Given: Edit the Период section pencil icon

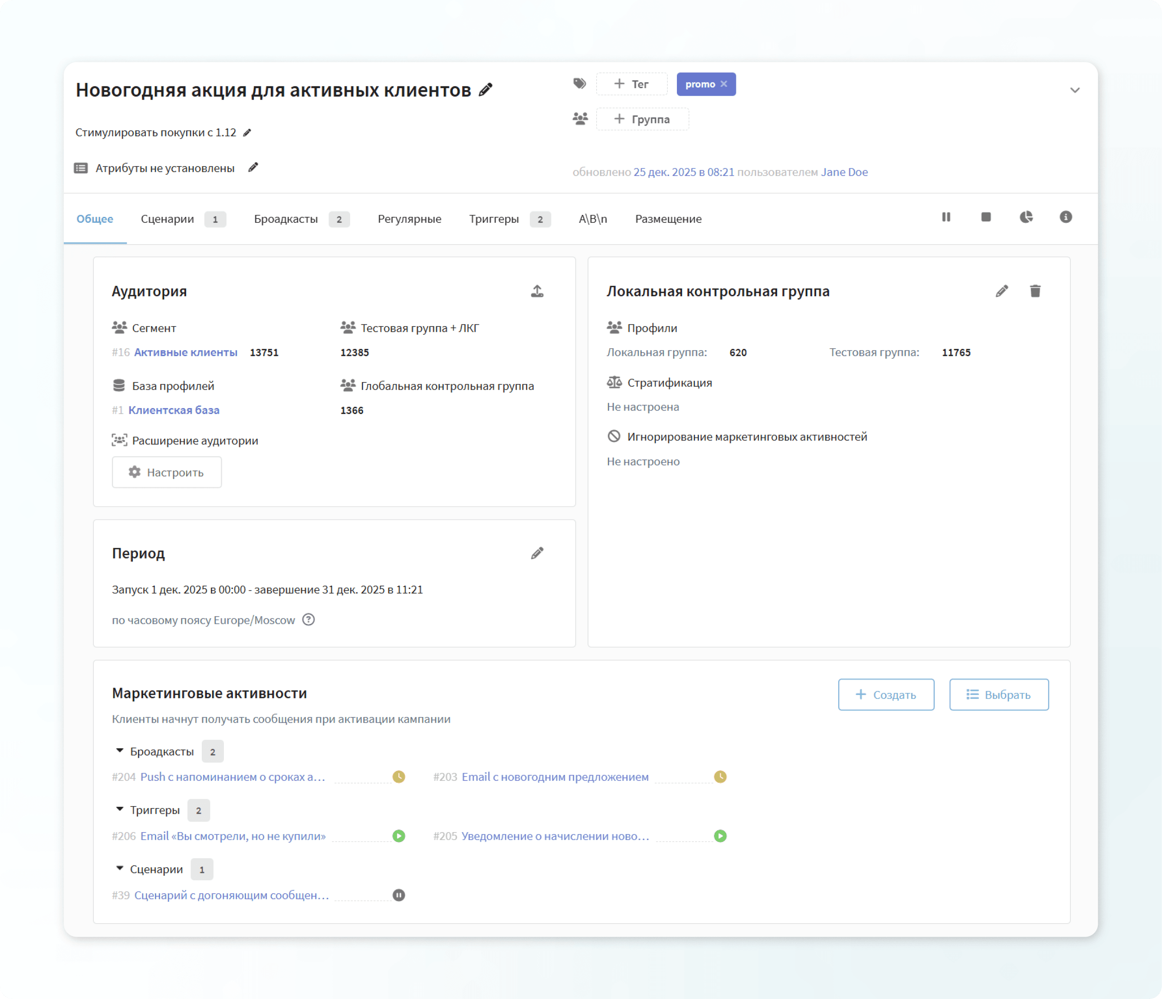Looking at the screenshot, I should pos(537,553).
